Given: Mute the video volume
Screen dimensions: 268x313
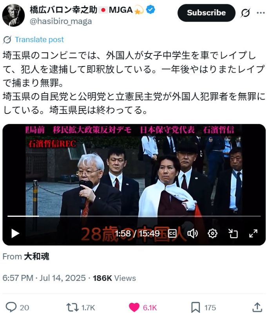Looking at the screenshot, I should (192, 233).
